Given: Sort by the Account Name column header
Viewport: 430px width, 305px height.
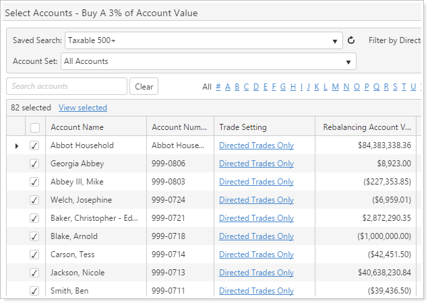Looking at the screenshot, I should click(x=77, y=127).
